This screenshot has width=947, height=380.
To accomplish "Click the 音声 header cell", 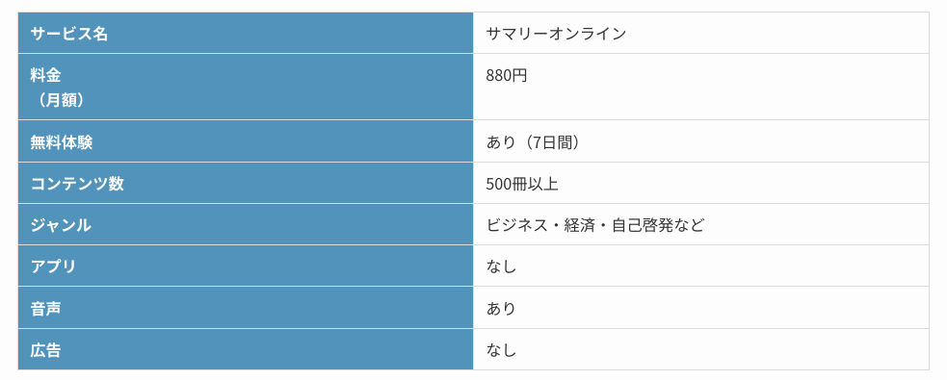I will click(x=246, y=308).
